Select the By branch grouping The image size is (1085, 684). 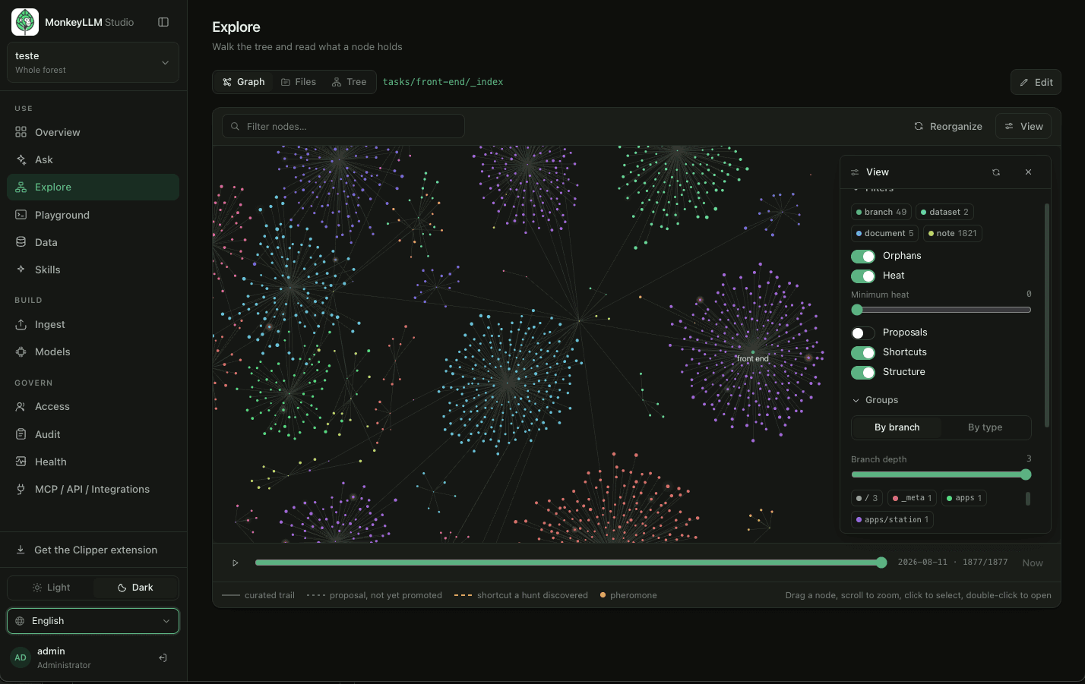click(x=897, y=427)
